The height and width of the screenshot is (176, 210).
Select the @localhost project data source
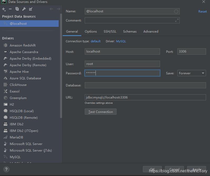pyautogui.click(x=18, y=24)
